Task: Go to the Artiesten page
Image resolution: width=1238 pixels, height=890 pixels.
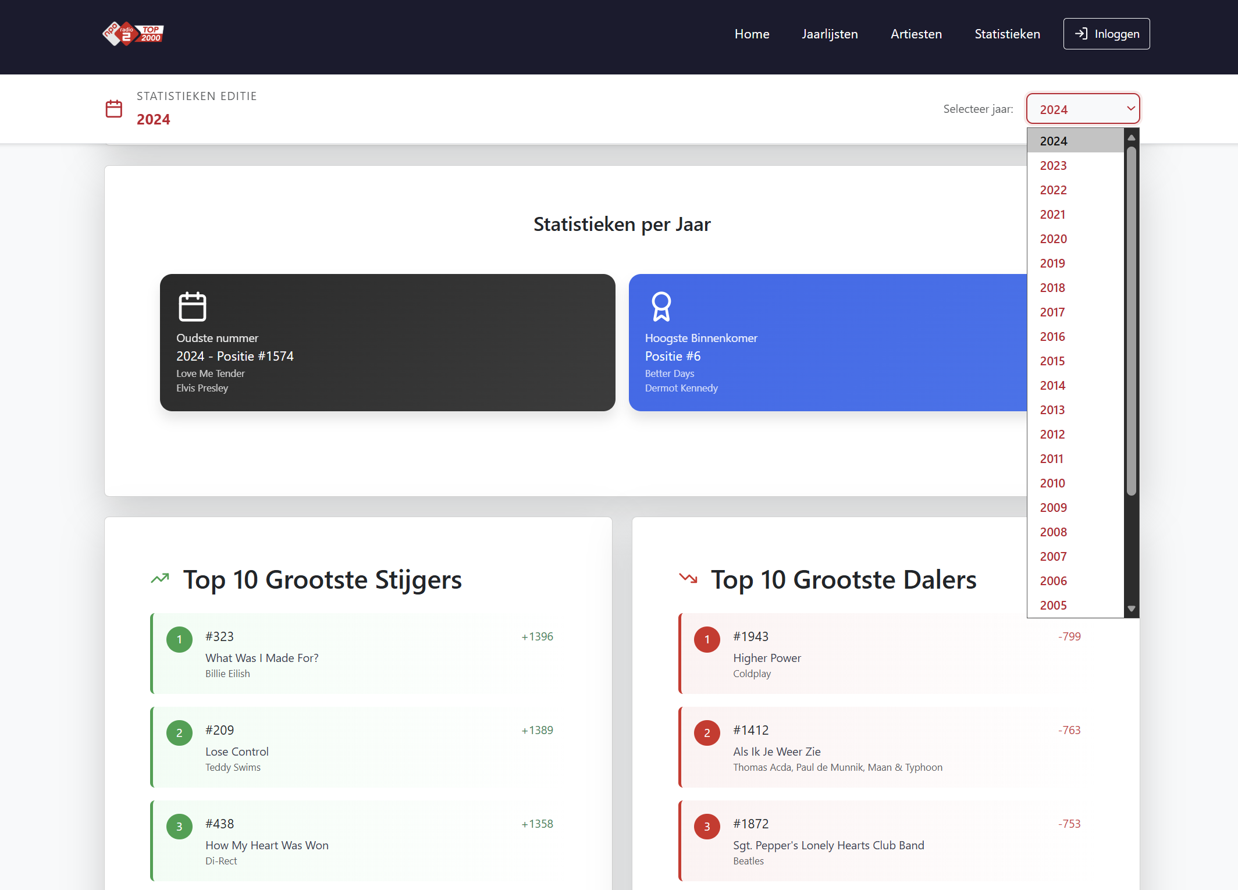Action: coord(916,34)
